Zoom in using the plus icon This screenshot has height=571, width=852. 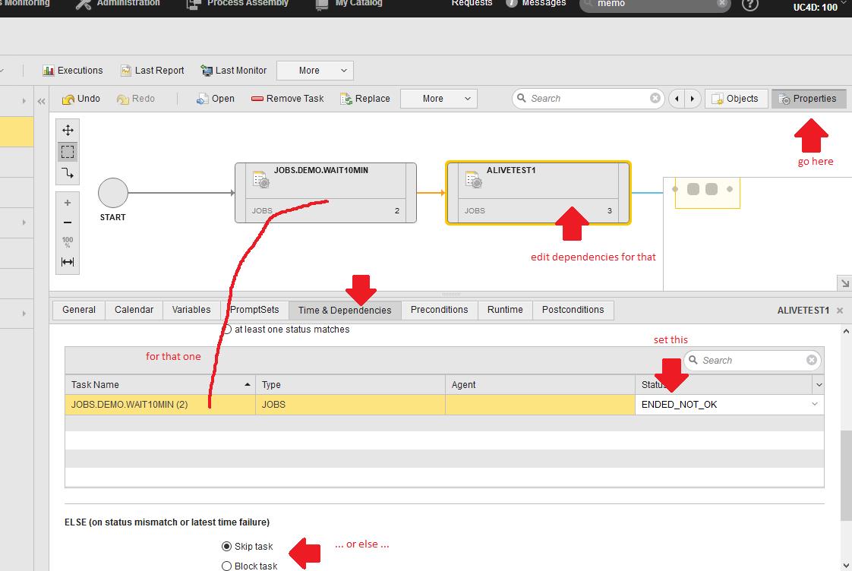point(67,202)
